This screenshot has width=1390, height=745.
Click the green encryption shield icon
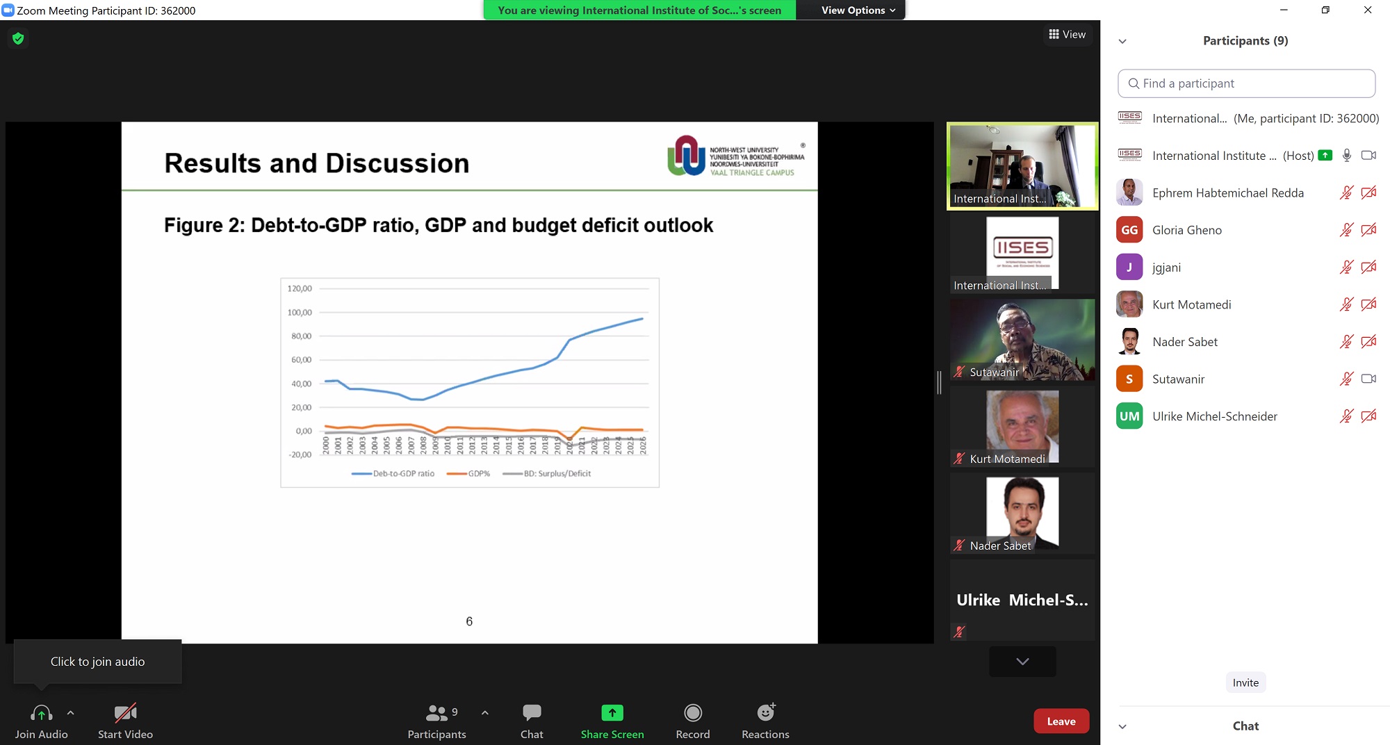[18, 39]
